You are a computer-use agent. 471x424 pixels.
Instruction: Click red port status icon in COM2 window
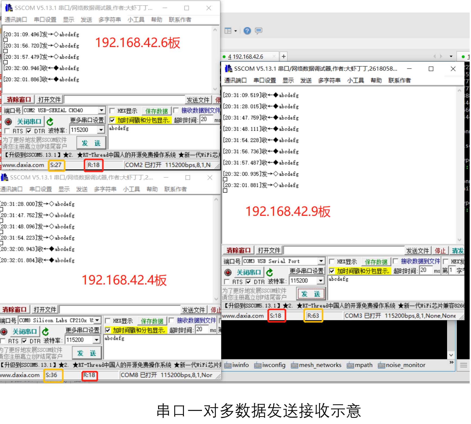click(x=8, y=121)
